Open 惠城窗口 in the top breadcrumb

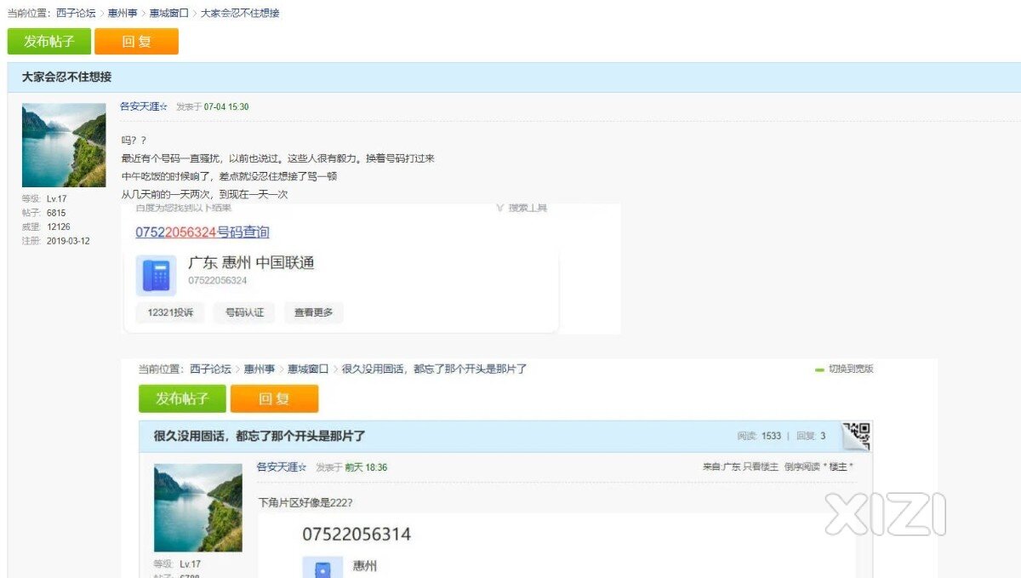(x=169, y=14)
